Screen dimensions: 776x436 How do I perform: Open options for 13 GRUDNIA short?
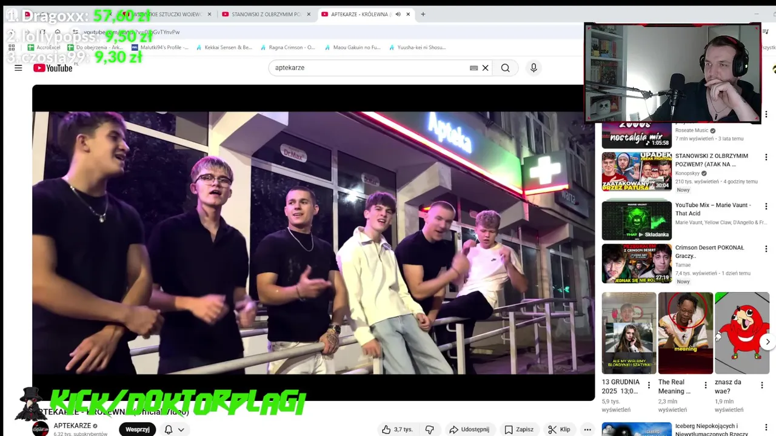pos(649,385)
